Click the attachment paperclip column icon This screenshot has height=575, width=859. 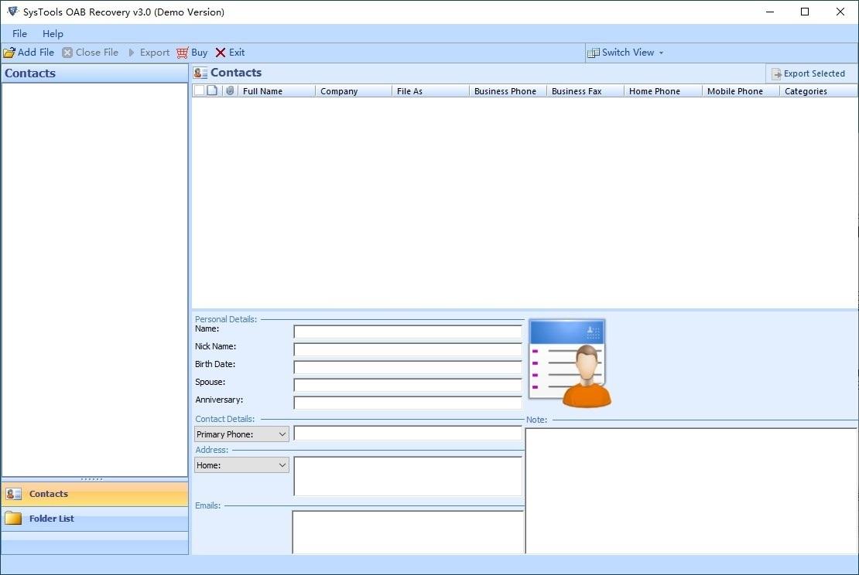[230, 90]
